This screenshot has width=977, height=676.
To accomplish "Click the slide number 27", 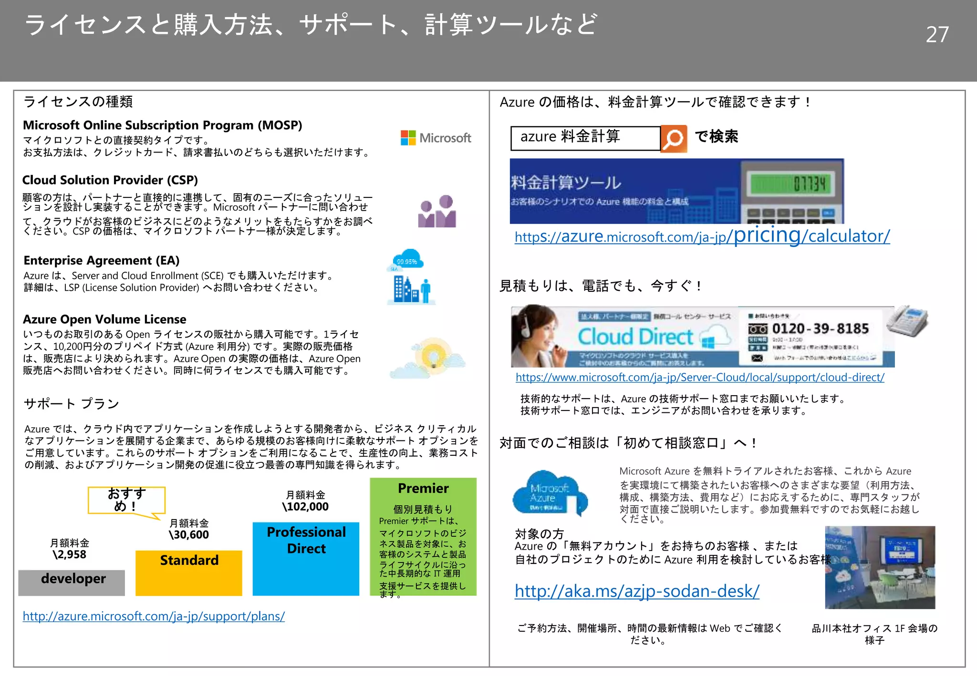I will tap(937, 34).
